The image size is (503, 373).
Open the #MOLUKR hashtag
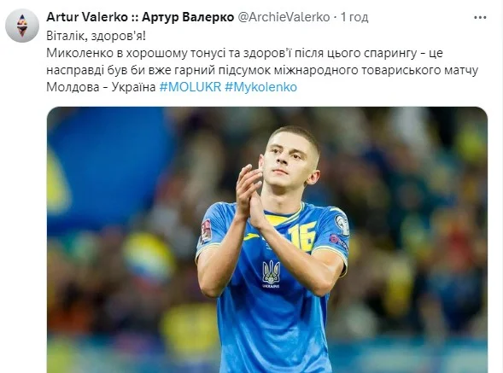tap(190, 87)
